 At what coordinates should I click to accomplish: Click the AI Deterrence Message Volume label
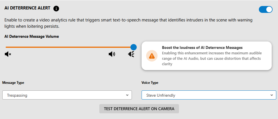pos(32,37)
